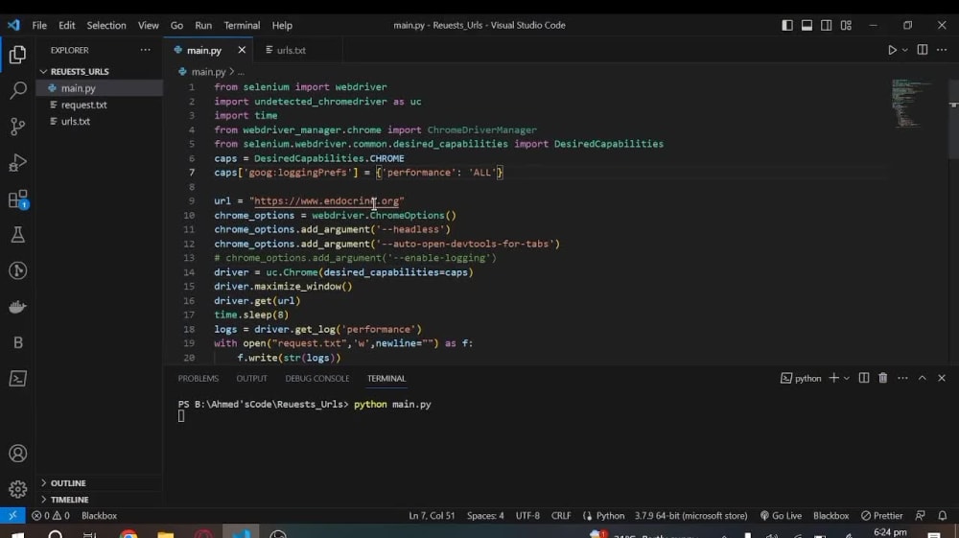The width and height of the screenshot is (959, 538).
Task: Open the Testing flask view
Action: [17, 235]
